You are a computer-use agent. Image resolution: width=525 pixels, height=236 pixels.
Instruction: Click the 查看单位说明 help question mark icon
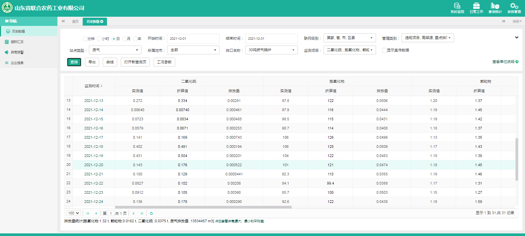point(517,62)
